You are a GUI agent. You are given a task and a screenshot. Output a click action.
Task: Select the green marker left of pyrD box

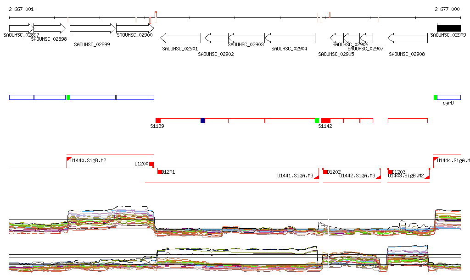(x=435, y=97)
